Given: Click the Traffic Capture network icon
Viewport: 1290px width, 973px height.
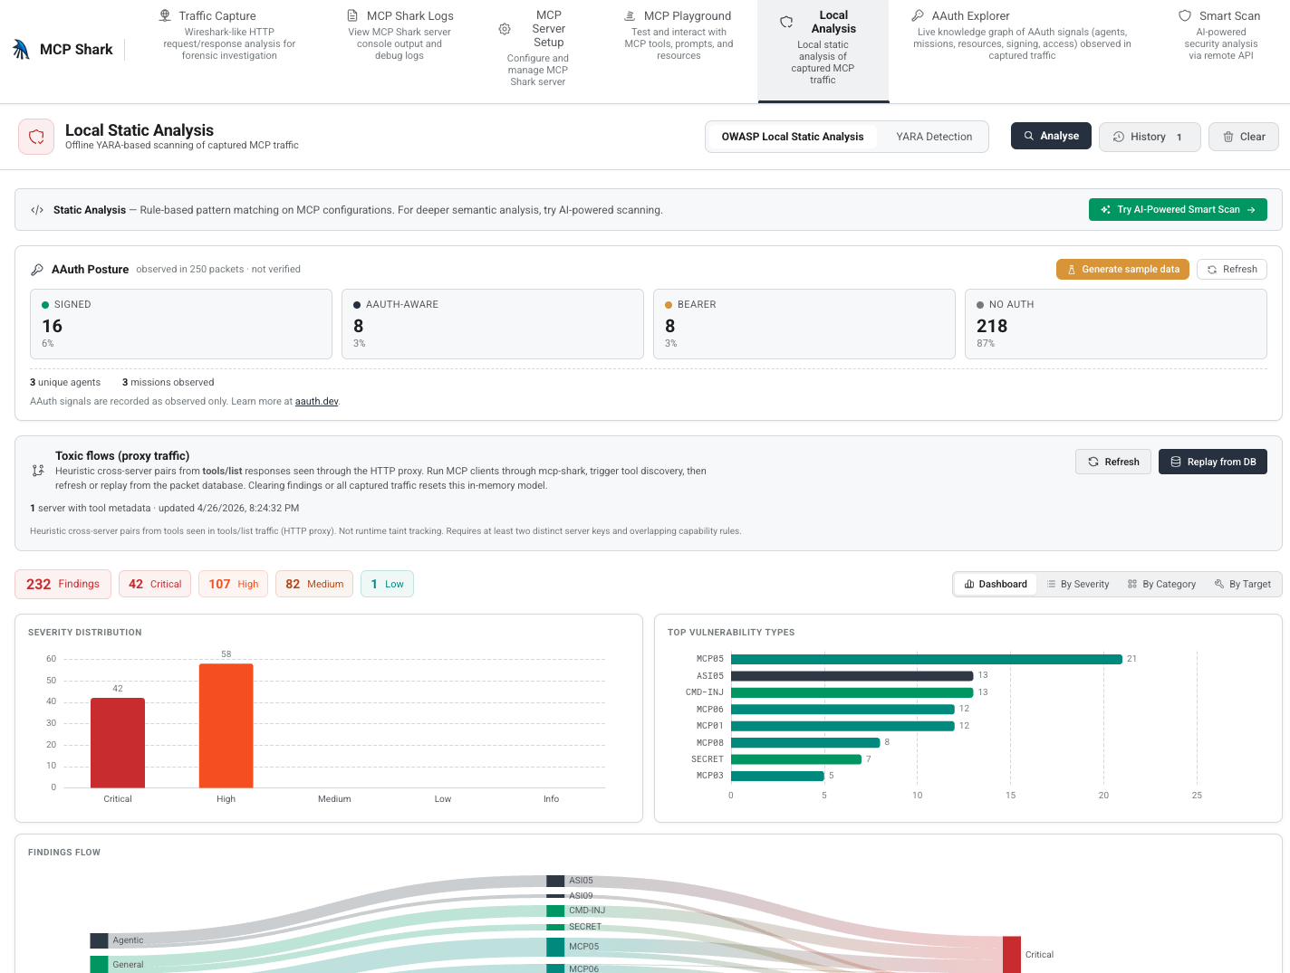Looking at the screenshot, I should [x=165, y=15].
